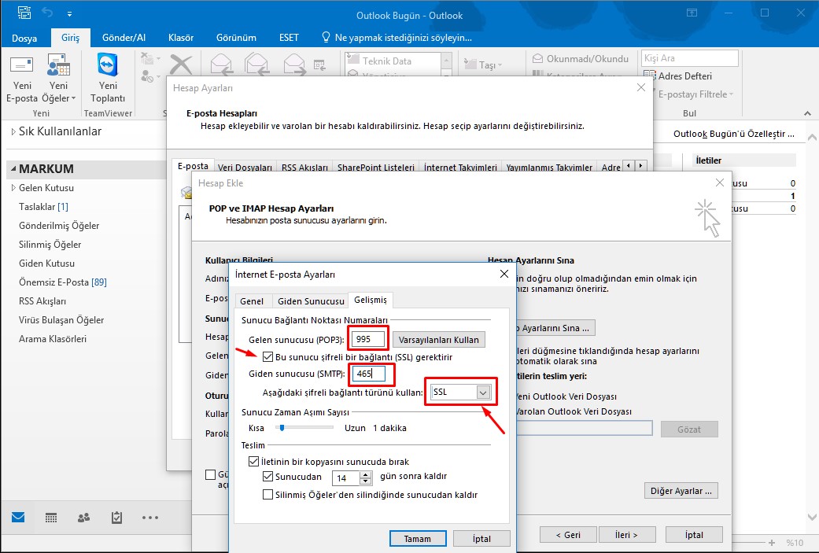Click the Tamam button
The height and width of the screenshot is (553, 819).
tap(417, 538)
